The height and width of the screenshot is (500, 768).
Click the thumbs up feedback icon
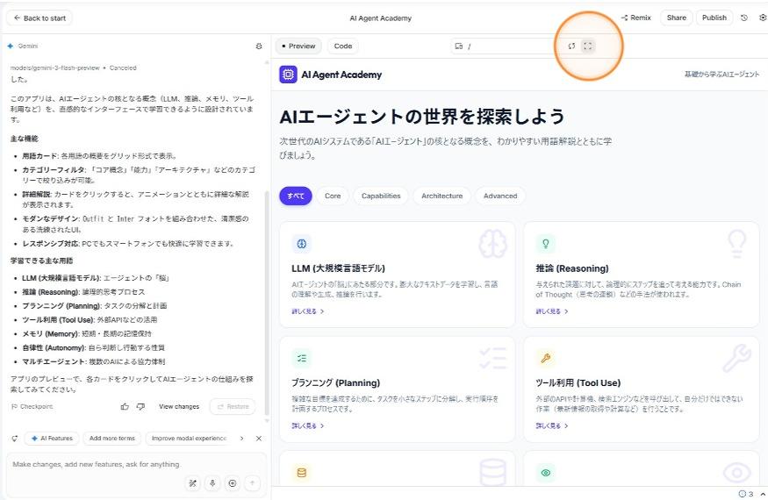pyautogui.click(x=125, y=406)
